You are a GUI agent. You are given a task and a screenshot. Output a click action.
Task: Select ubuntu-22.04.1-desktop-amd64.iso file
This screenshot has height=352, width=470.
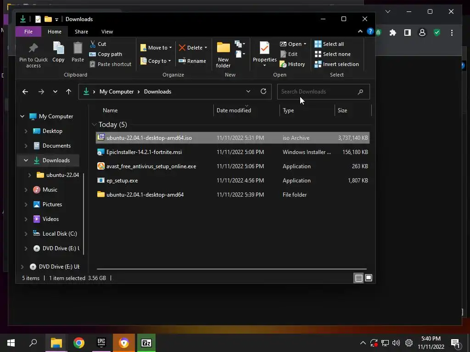(233, 138)
